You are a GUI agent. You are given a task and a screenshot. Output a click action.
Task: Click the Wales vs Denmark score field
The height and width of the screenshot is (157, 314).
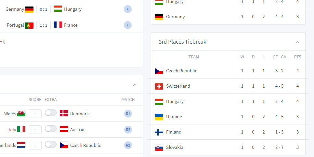pos(35,114)
